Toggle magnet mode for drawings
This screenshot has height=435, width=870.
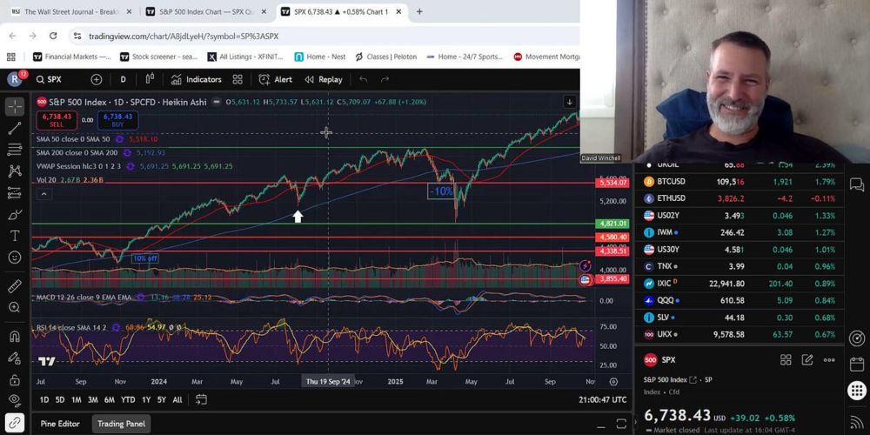pyautogui.click(x=15, y=337)
